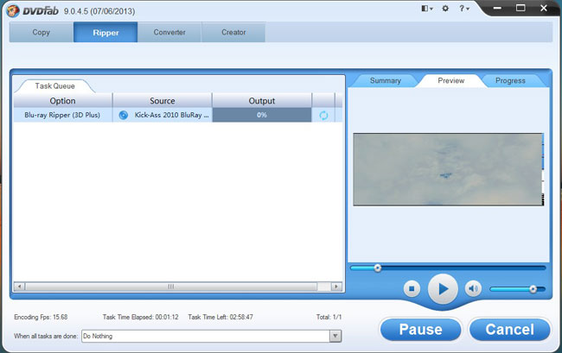
Task: Click the Blu-ray disc icon beside Kick-Ass source
Action: [x=124, y=115]
